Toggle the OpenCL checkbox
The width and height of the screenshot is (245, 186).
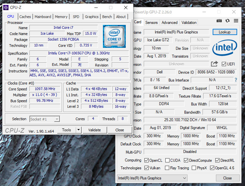point(146,160)
